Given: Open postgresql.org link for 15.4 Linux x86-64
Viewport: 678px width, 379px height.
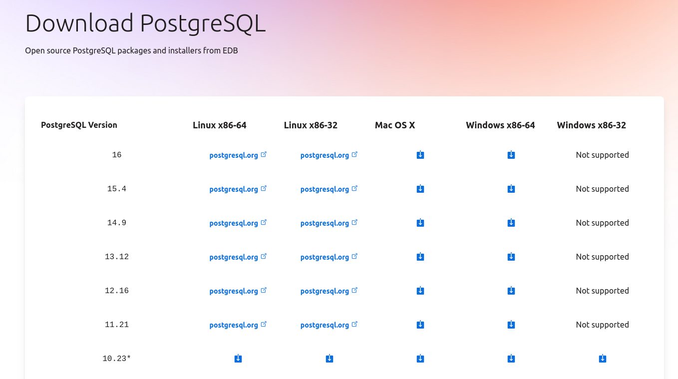Looking at the screenshot, I should pos(238,189).
